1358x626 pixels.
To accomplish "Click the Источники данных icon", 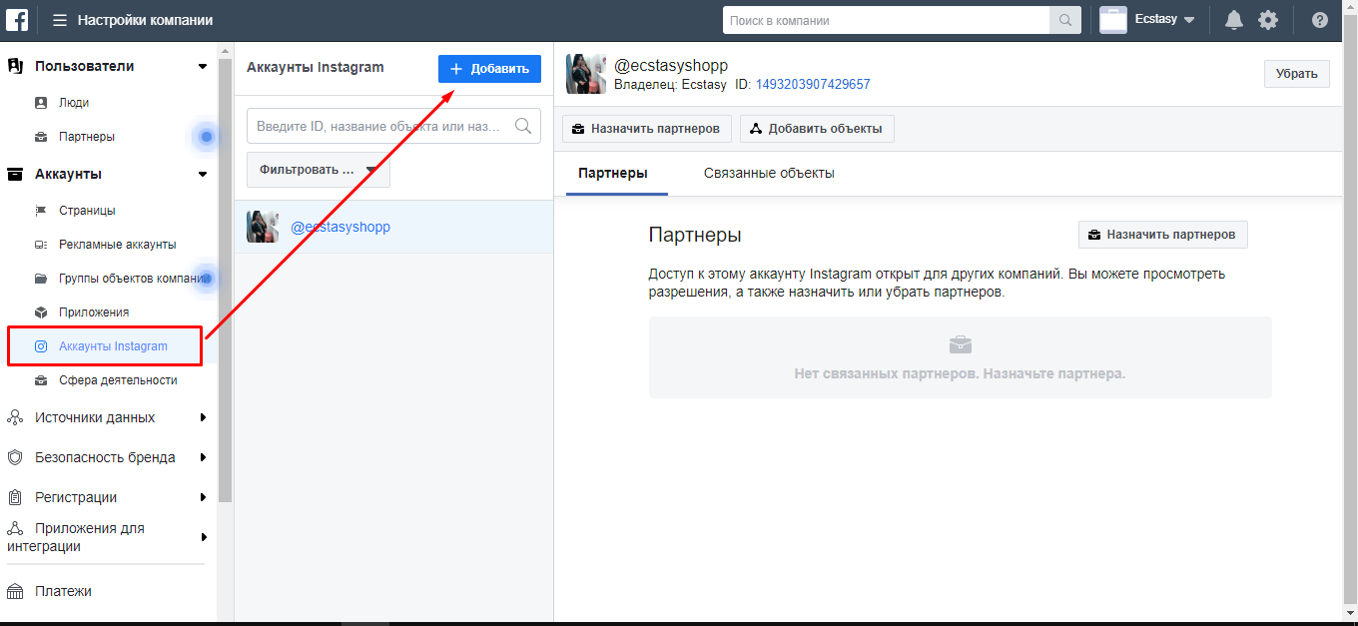I will 15,417.
